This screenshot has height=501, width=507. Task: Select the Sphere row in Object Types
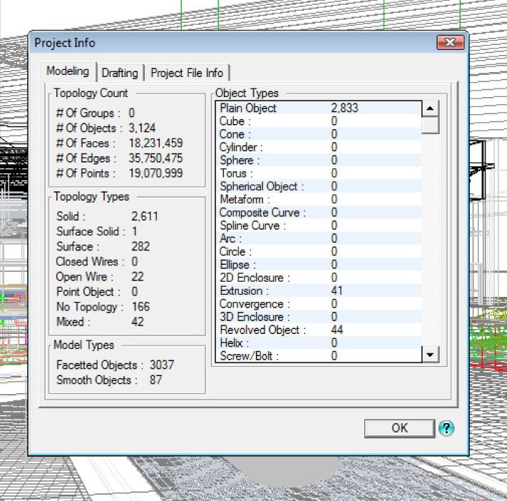click(319, 160)
